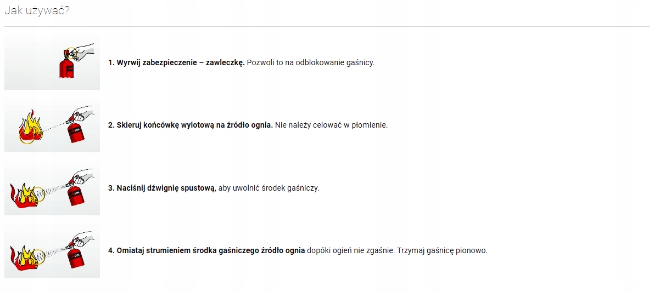The width and height of the screenshot is (654, 292).
Task: Click the flame in step 3 illustration
Action: click(23, 192)
